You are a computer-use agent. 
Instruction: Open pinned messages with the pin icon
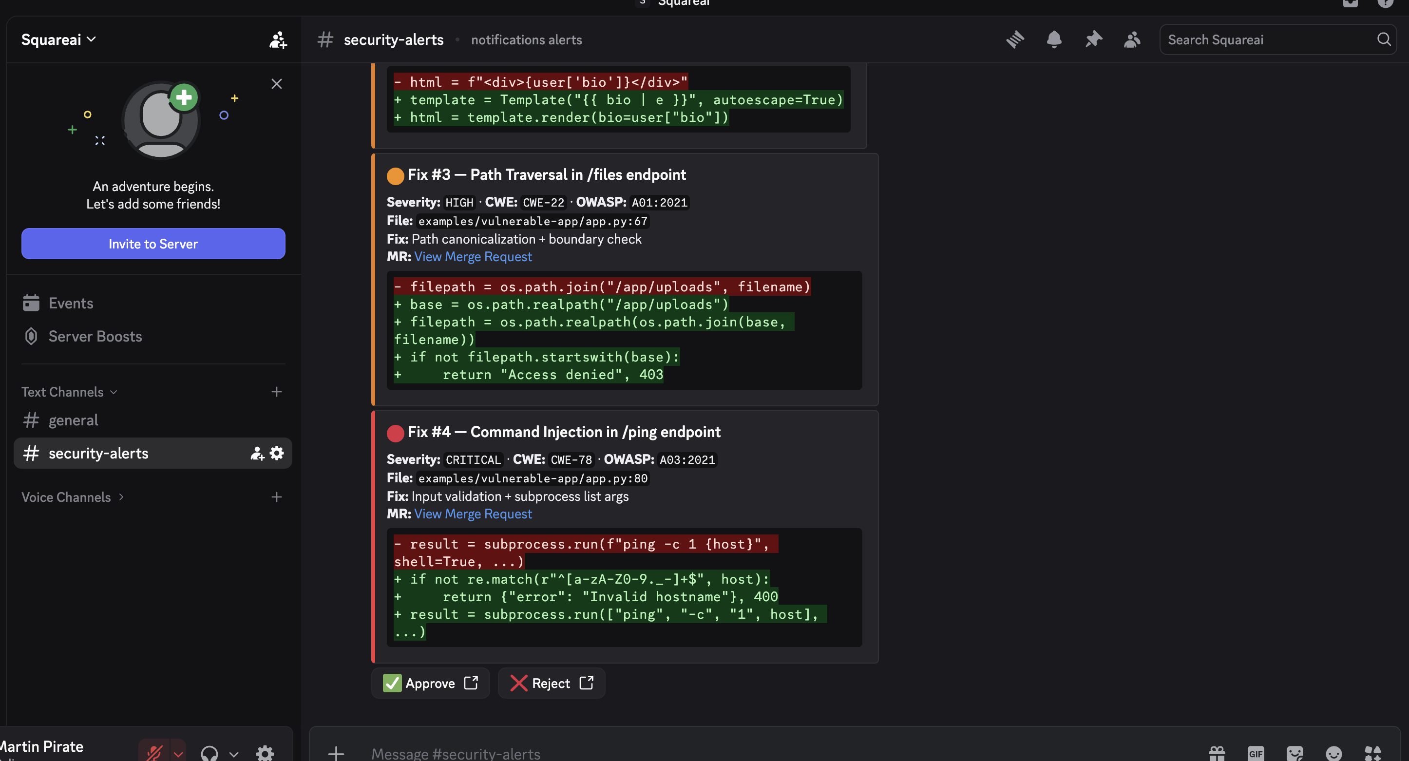(x=1093, y=39)
